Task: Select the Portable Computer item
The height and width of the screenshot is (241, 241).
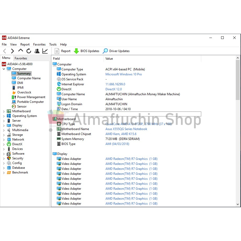Action: tap(28, 102)
